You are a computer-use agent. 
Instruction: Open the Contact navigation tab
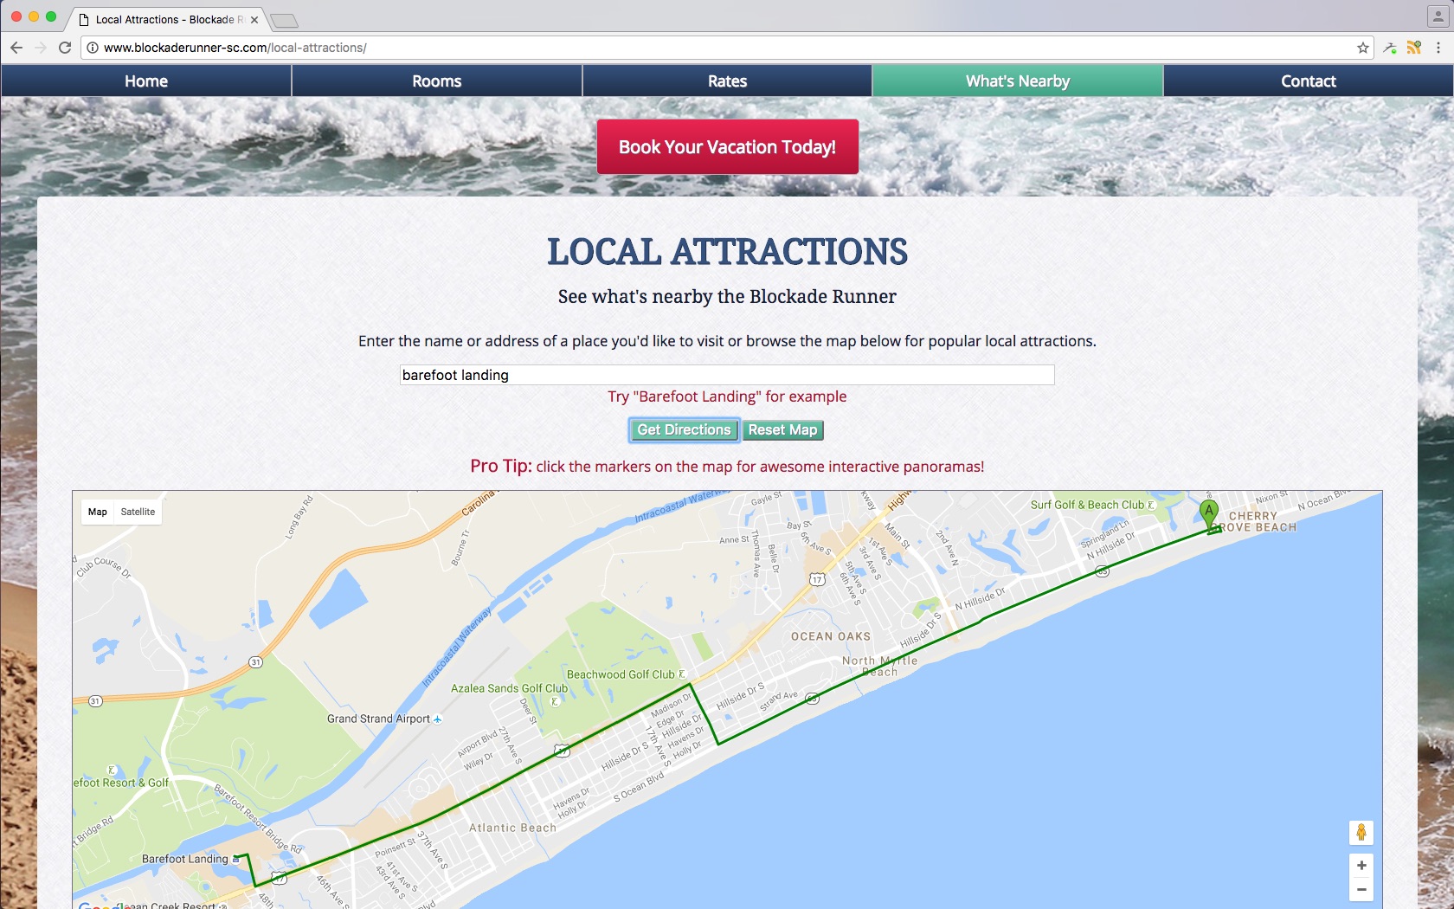1309,81
